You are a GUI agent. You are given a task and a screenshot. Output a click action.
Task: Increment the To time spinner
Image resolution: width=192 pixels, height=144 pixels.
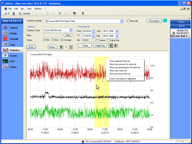tap(93, 35)
